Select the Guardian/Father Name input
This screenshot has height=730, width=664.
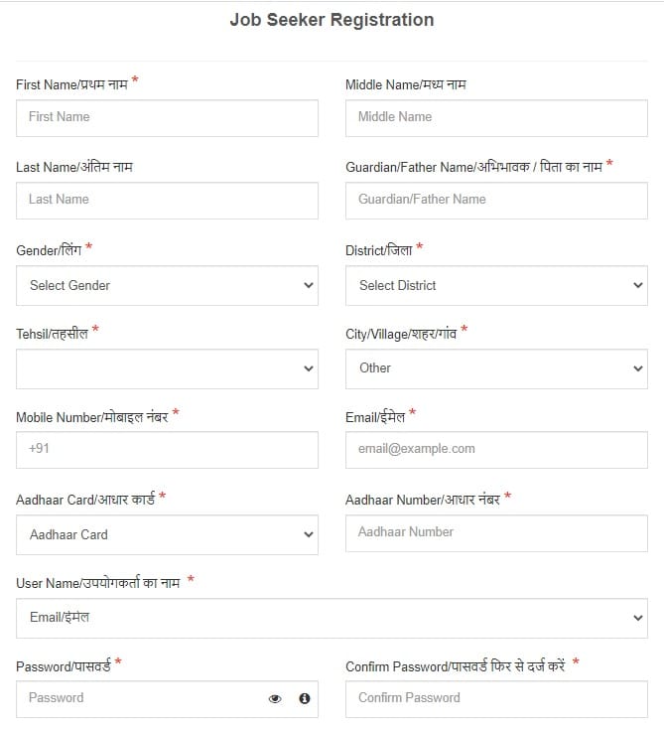pos(496,200)
